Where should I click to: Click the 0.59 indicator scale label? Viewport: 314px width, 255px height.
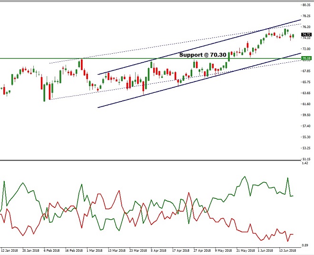click(305, 245)
